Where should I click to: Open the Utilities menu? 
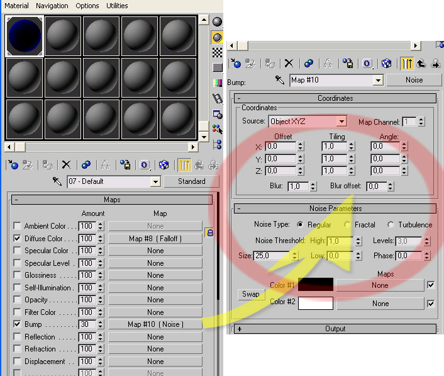117,6
